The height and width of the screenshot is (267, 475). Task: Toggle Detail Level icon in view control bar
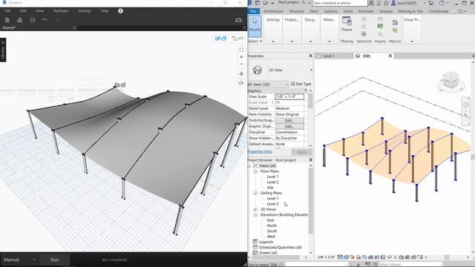coord(340,257)
